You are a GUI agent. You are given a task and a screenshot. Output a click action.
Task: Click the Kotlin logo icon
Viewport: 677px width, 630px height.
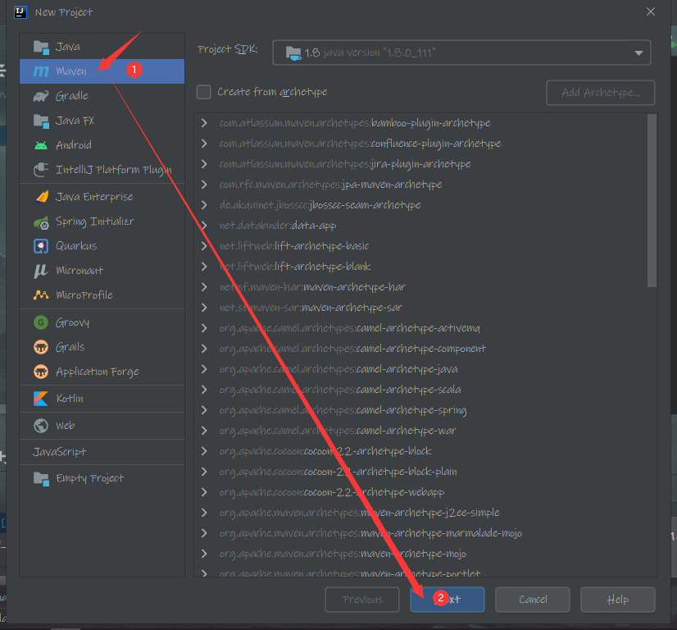[41, 399]
